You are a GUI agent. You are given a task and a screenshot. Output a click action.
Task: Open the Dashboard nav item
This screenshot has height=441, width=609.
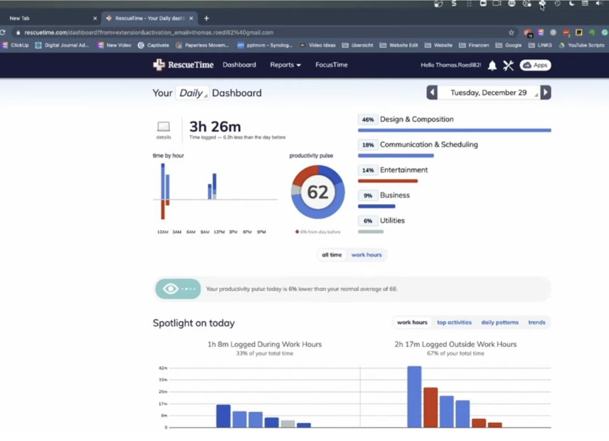[239, 65]
